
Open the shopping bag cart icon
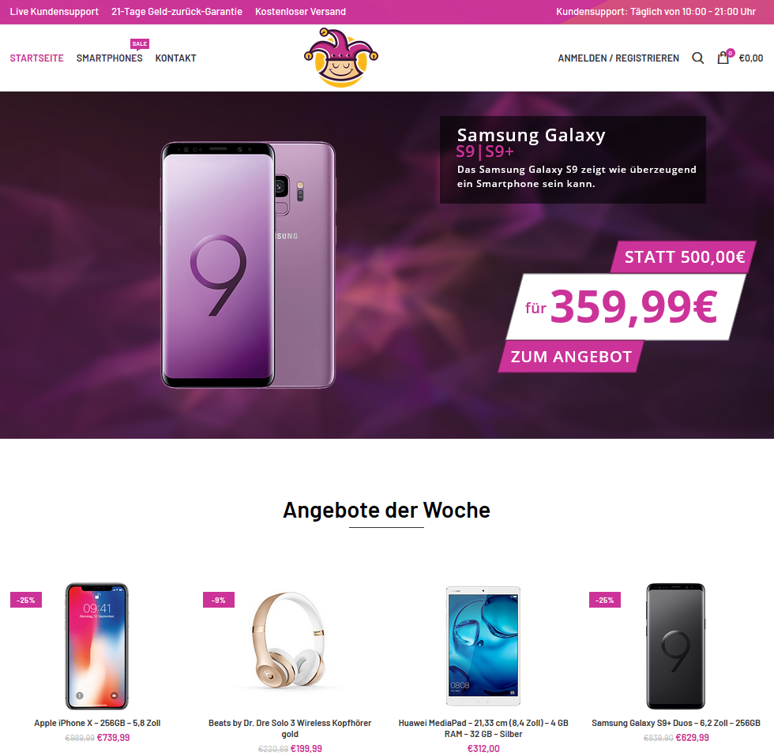[723, 58]
